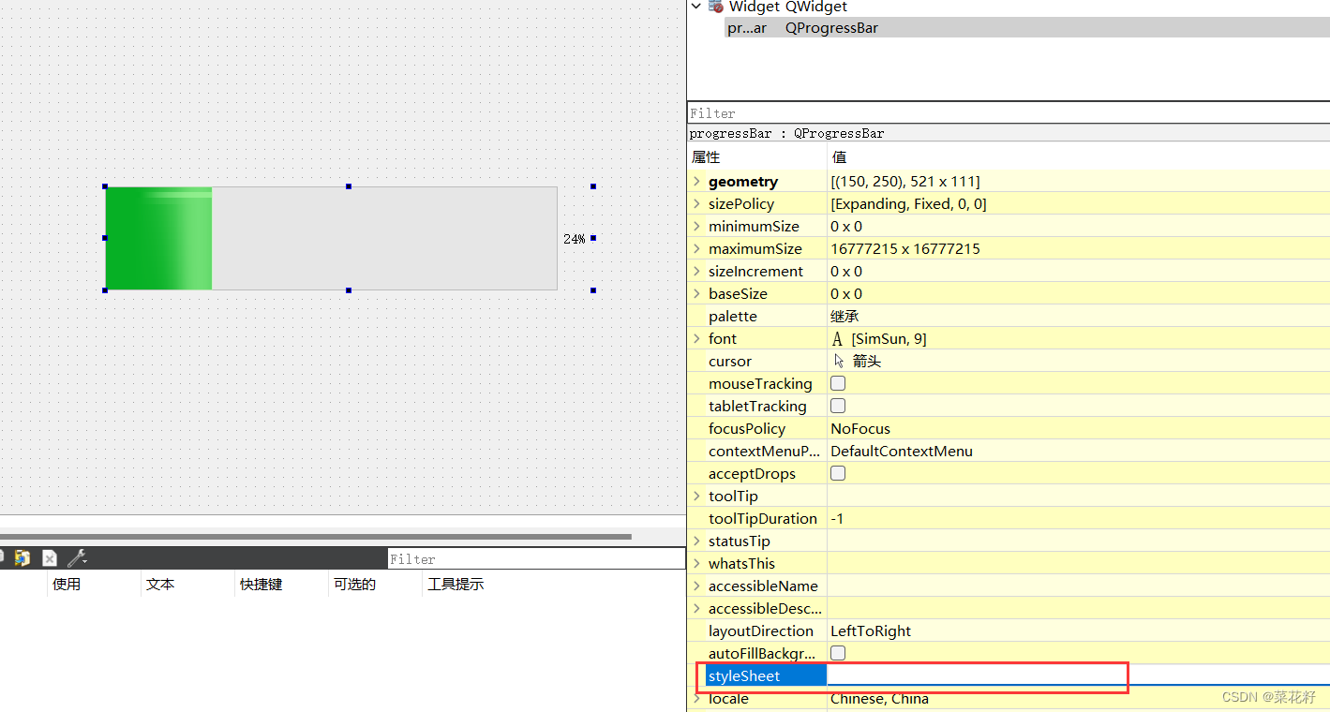The height and width of the screenshot is (712, 1330).
Task: Expand the statusTip property
Action: coord(696,541)
